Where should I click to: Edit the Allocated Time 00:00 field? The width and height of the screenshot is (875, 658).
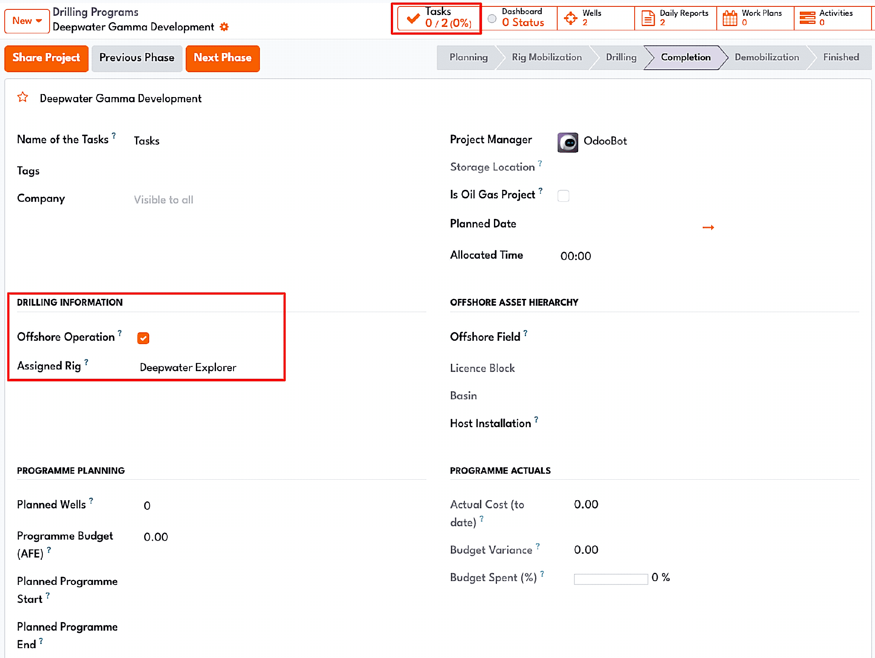576,256
